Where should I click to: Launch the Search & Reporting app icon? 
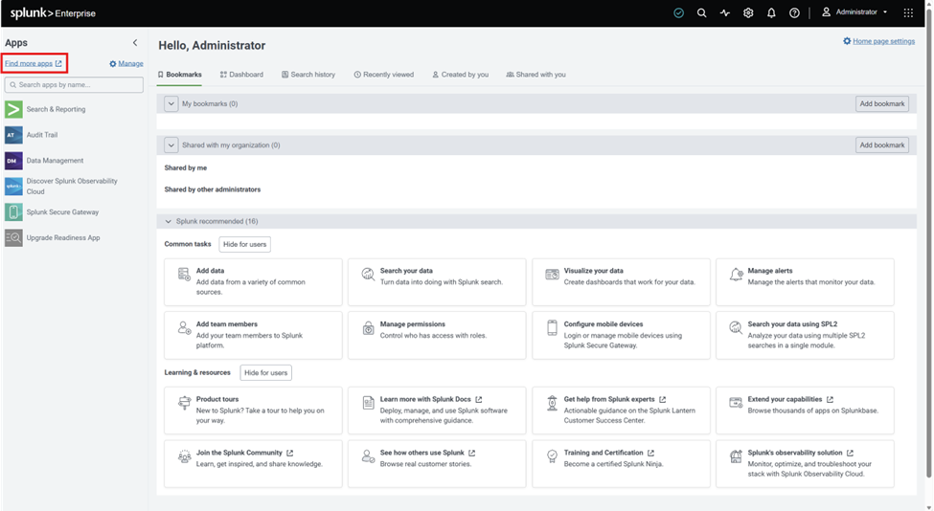[13, 109]
